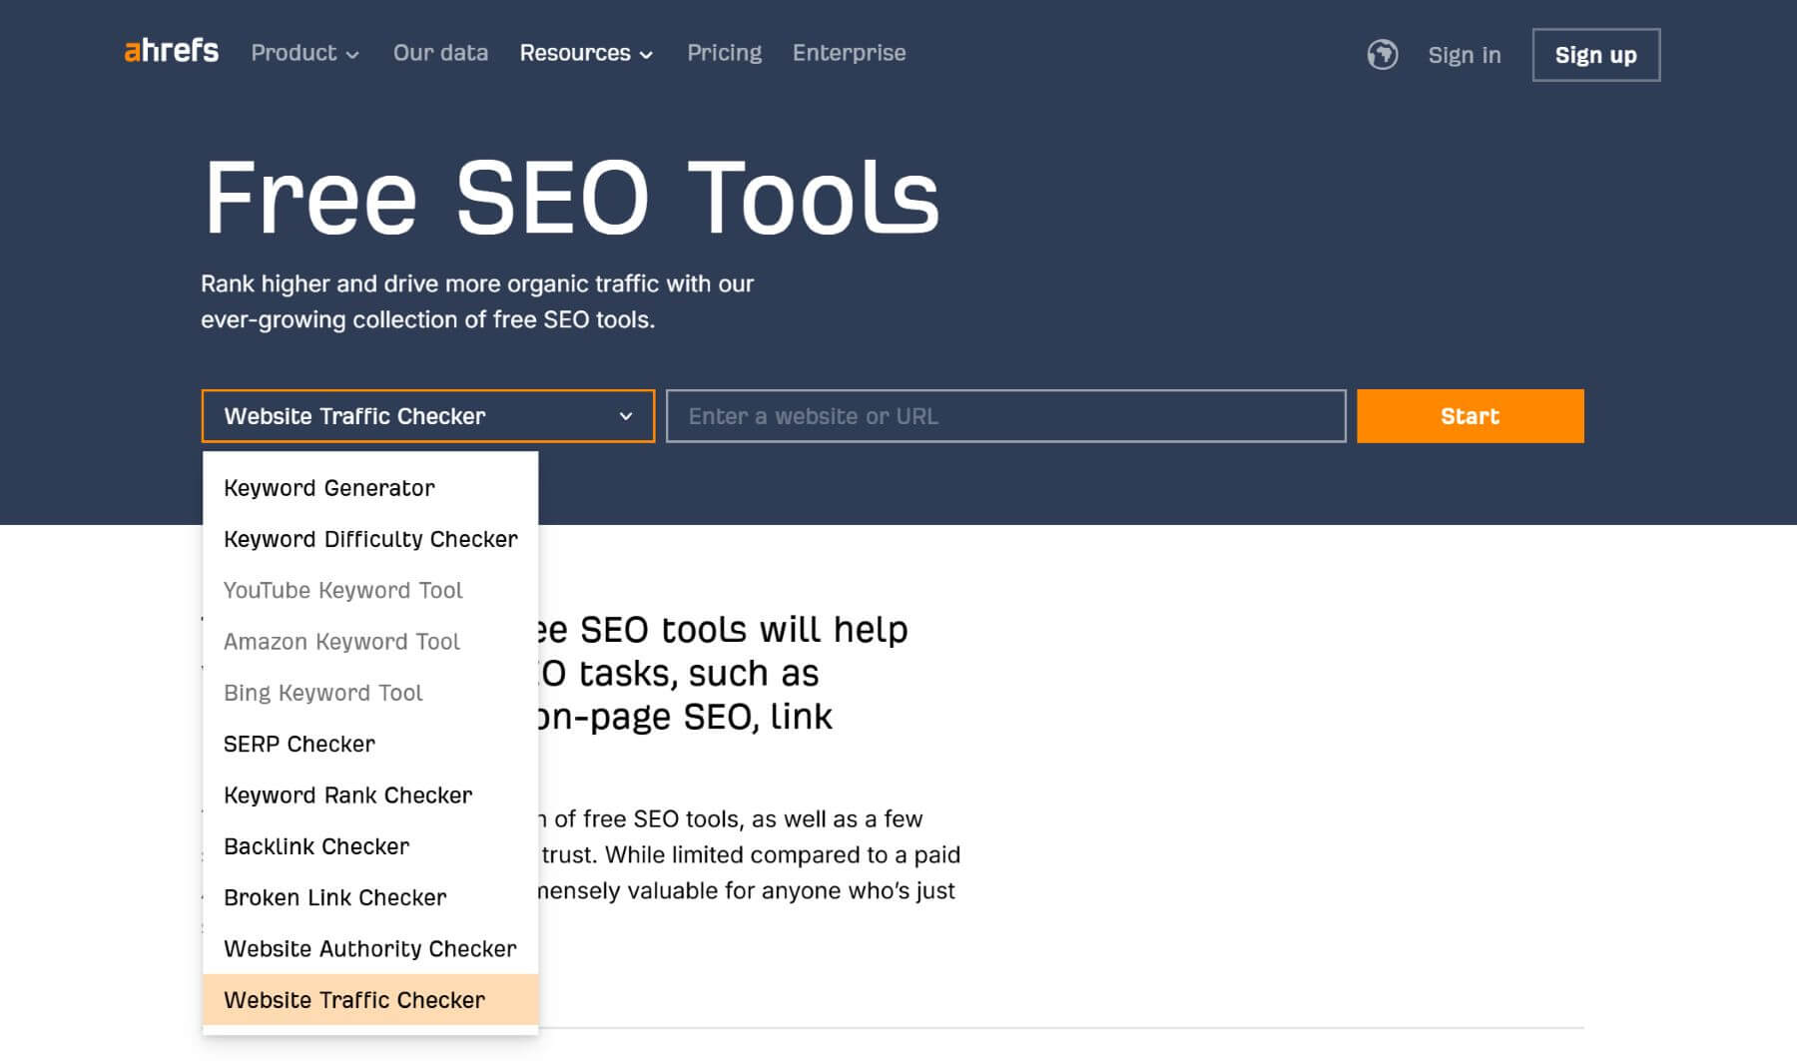Select Keyword Generator from the list
1797x1061 pixels.
328,488
